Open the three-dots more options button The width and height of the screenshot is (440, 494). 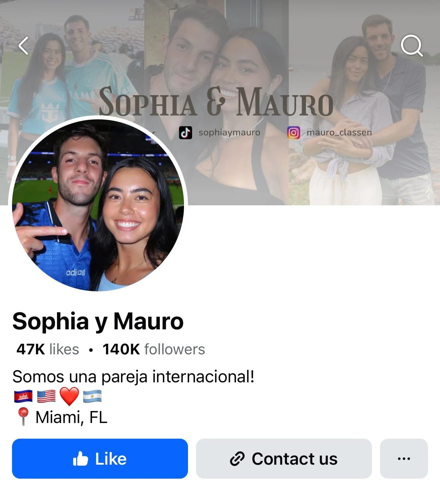pyautogui.click(x=404, y=459)
